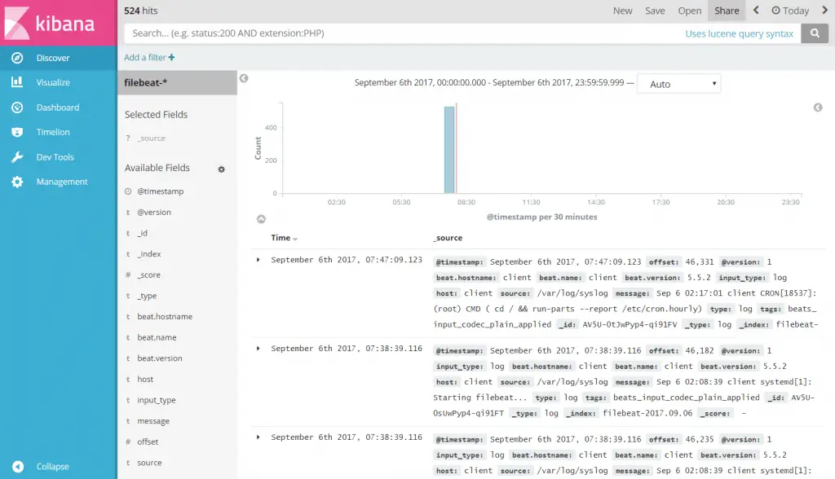
Task: Click Save in the top menu
Action: [655, 11]
